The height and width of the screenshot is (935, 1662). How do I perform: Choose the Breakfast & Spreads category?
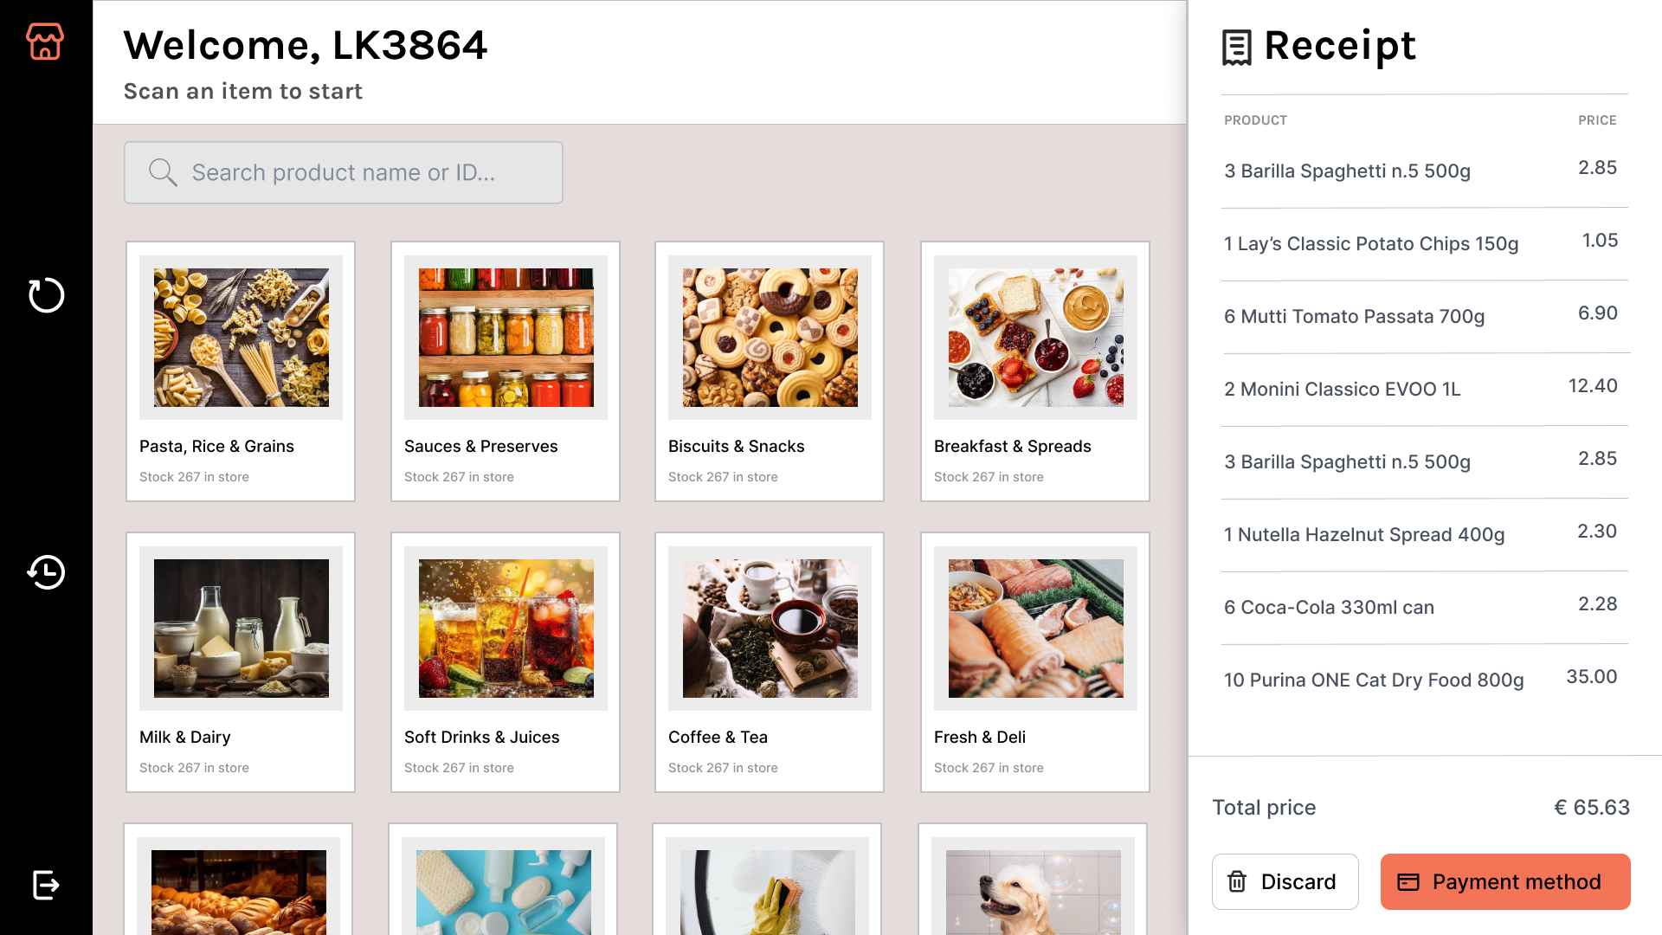coord(1035,371)
